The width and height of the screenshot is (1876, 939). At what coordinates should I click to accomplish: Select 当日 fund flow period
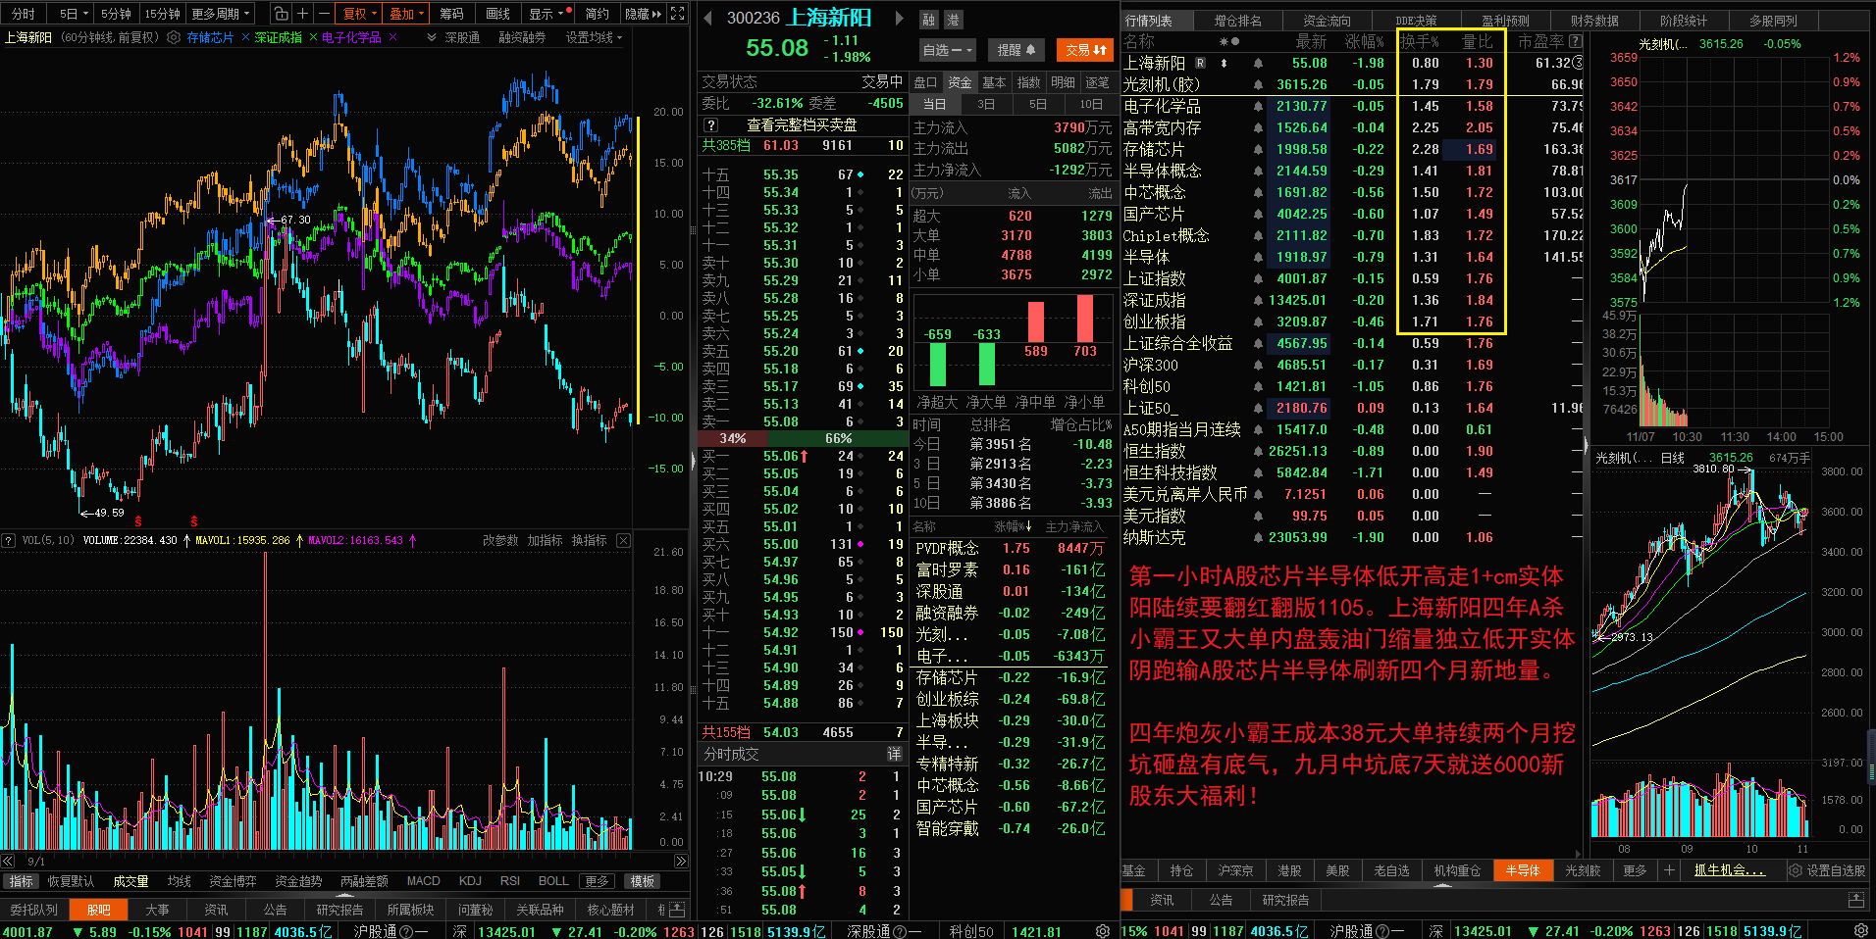[934, 104]
